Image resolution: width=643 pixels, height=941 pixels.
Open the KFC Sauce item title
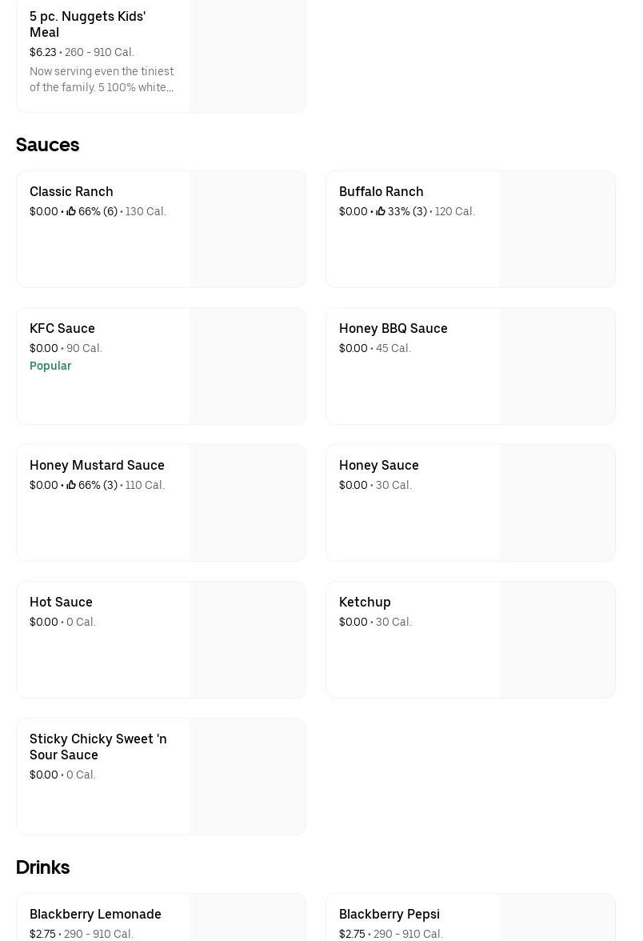(62, 328)
